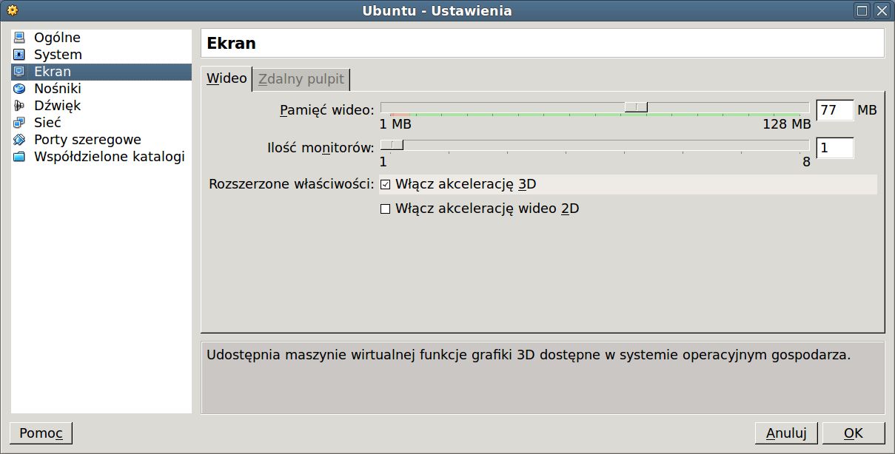This screenshot has height=454, width=895.
Task: Click the Ilość monitorów slider handle
Action: click(x=392, y=145)
